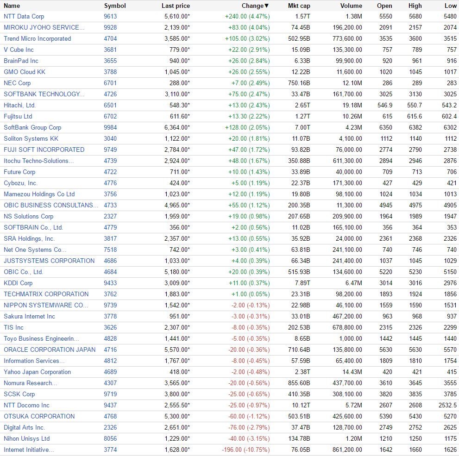Open NTT Docomo Inc link
The image size is (459, 456).
26,406
